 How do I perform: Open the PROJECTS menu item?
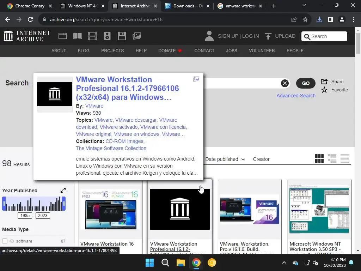(112, 51)
